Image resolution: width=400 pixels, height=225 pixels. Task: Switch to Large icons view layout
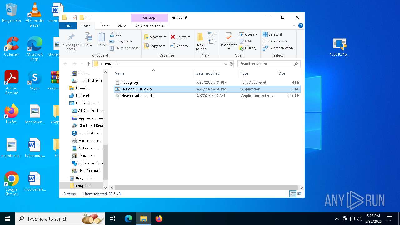click(300, 194)
